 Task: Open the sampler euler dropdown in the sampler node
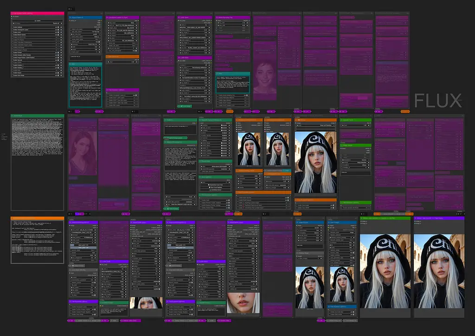(249, 176)
